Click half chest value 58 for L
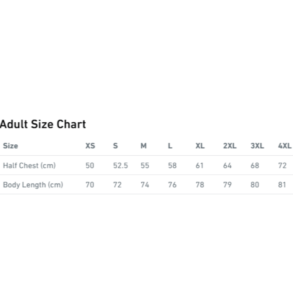 coord(172,166)
